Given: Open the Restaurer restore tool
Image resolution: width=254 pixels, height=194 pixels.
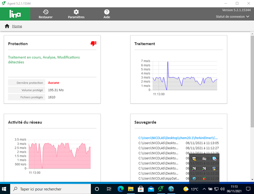Looking at the screenshot, I should pos(45,14).
